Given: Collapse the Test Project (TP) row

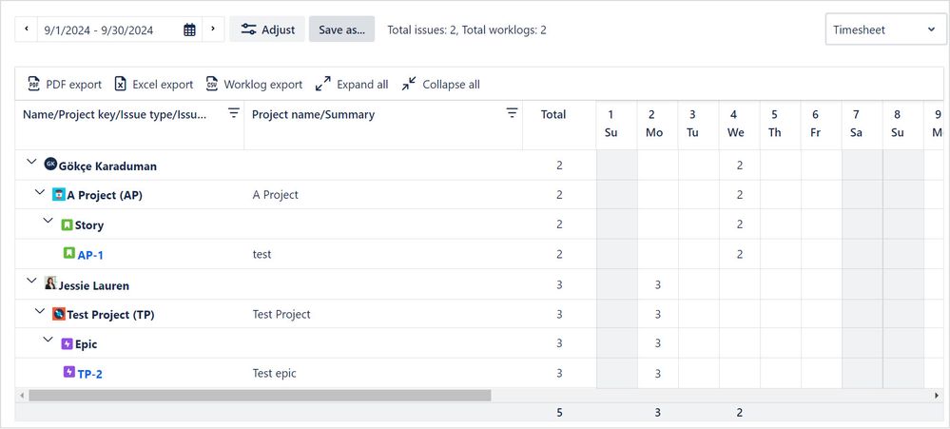Looking at the screenshot, I should click(x=40, y=311).
